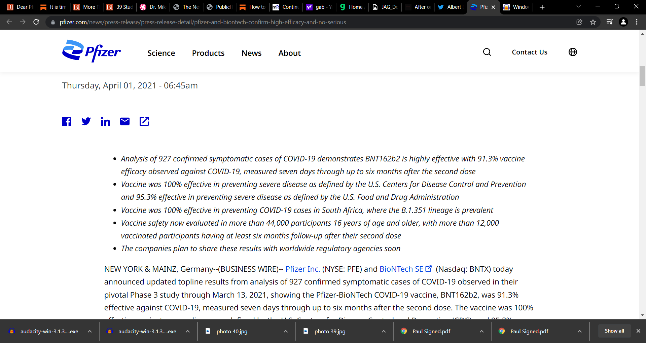Go forward in browser history

coord(23,22)
